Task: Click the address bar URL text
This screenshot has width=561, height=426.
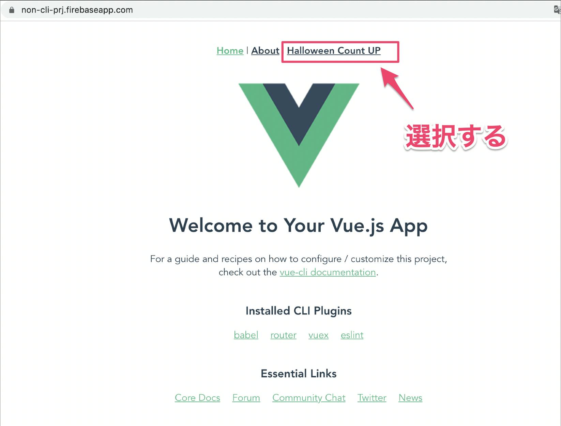Action: 77,10
